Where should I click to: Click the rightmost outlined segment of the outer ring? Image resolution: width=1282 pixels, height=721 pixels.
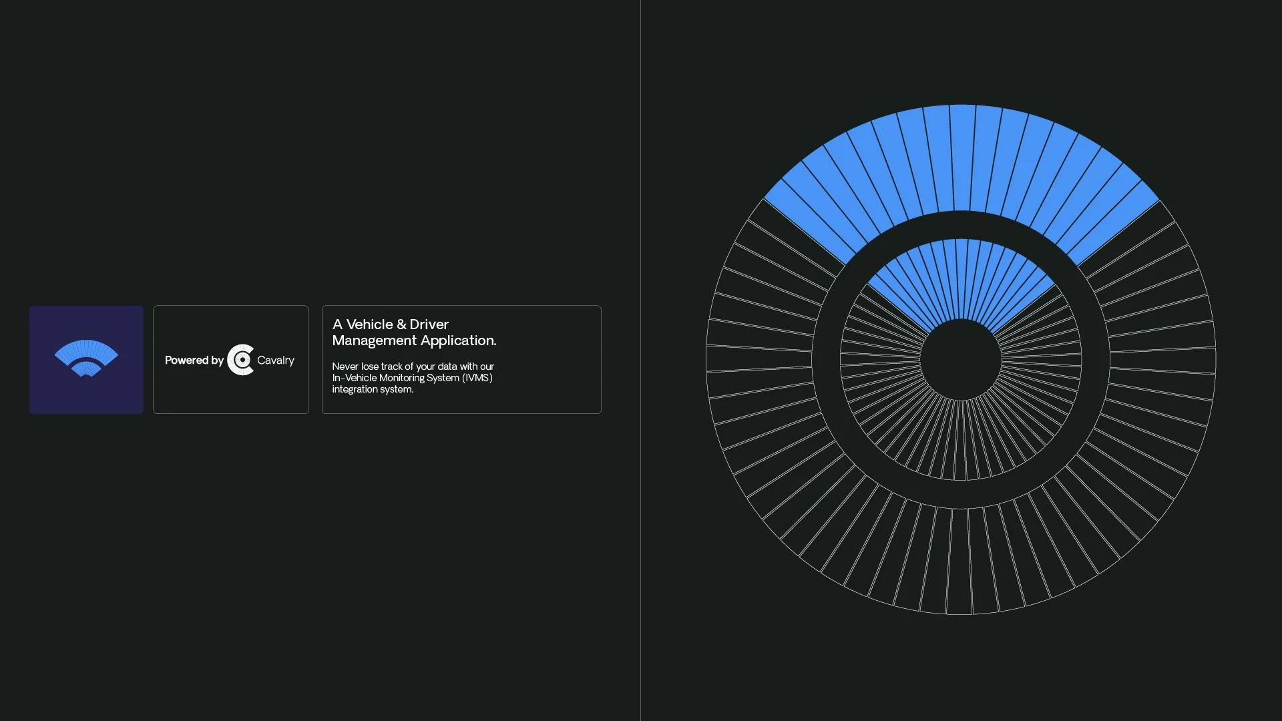pyautogui.click(x=1163, y=360)
